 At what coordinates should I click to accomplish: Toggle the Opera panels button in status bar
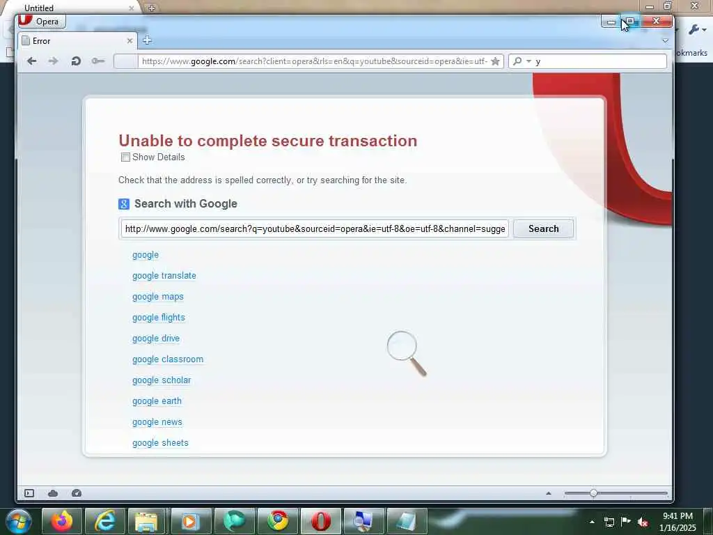tap(29, 493)
